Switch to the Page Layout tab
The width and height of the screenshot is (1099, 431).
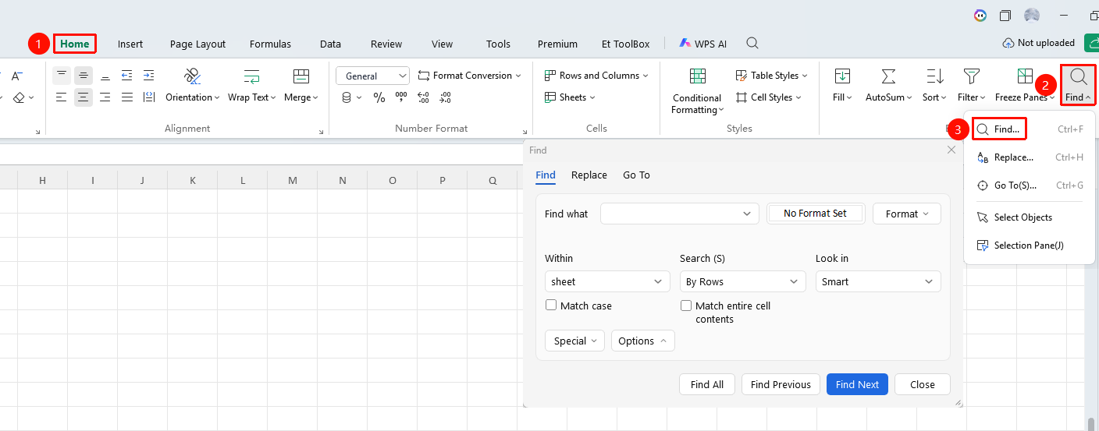point(197,44)
